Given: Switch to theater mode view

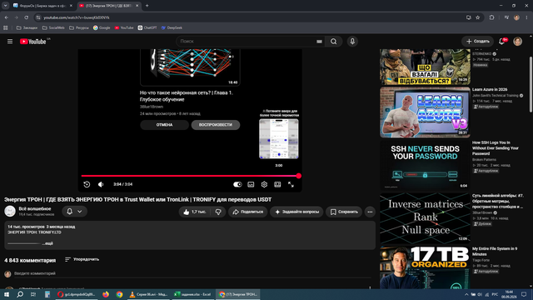Looking at the screenshot, I should [x=277, y=184].
